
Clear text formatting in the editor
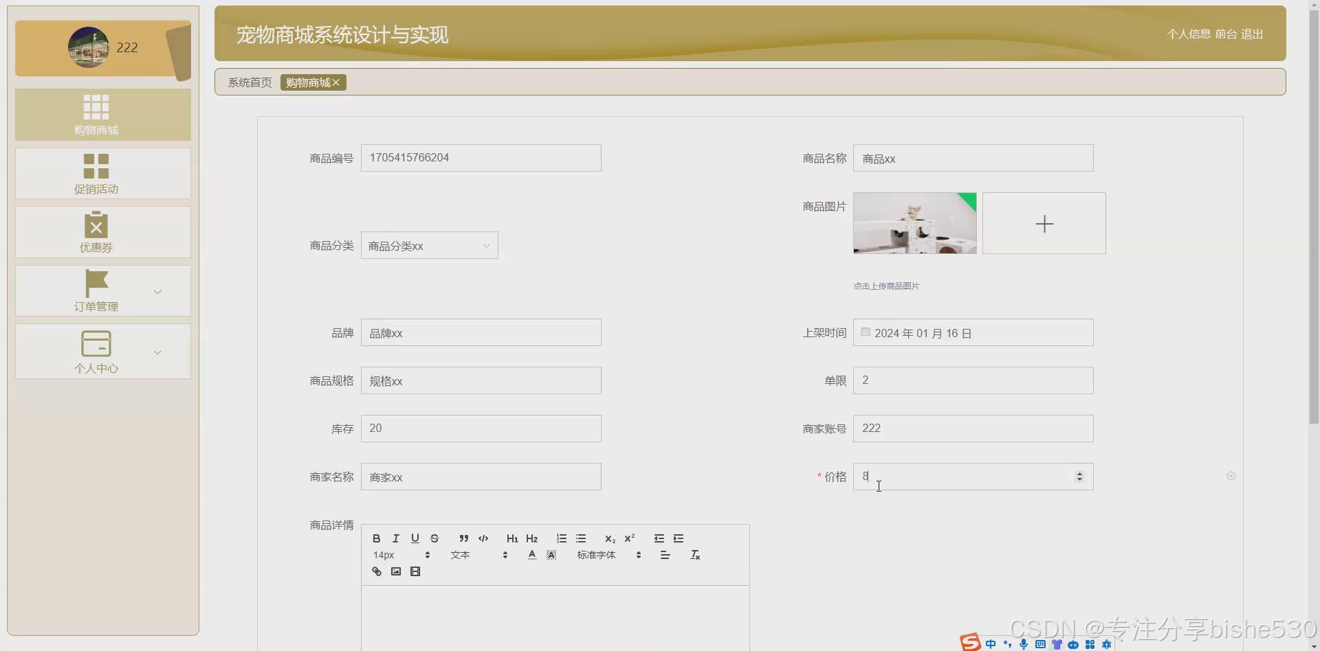point(695,555)
